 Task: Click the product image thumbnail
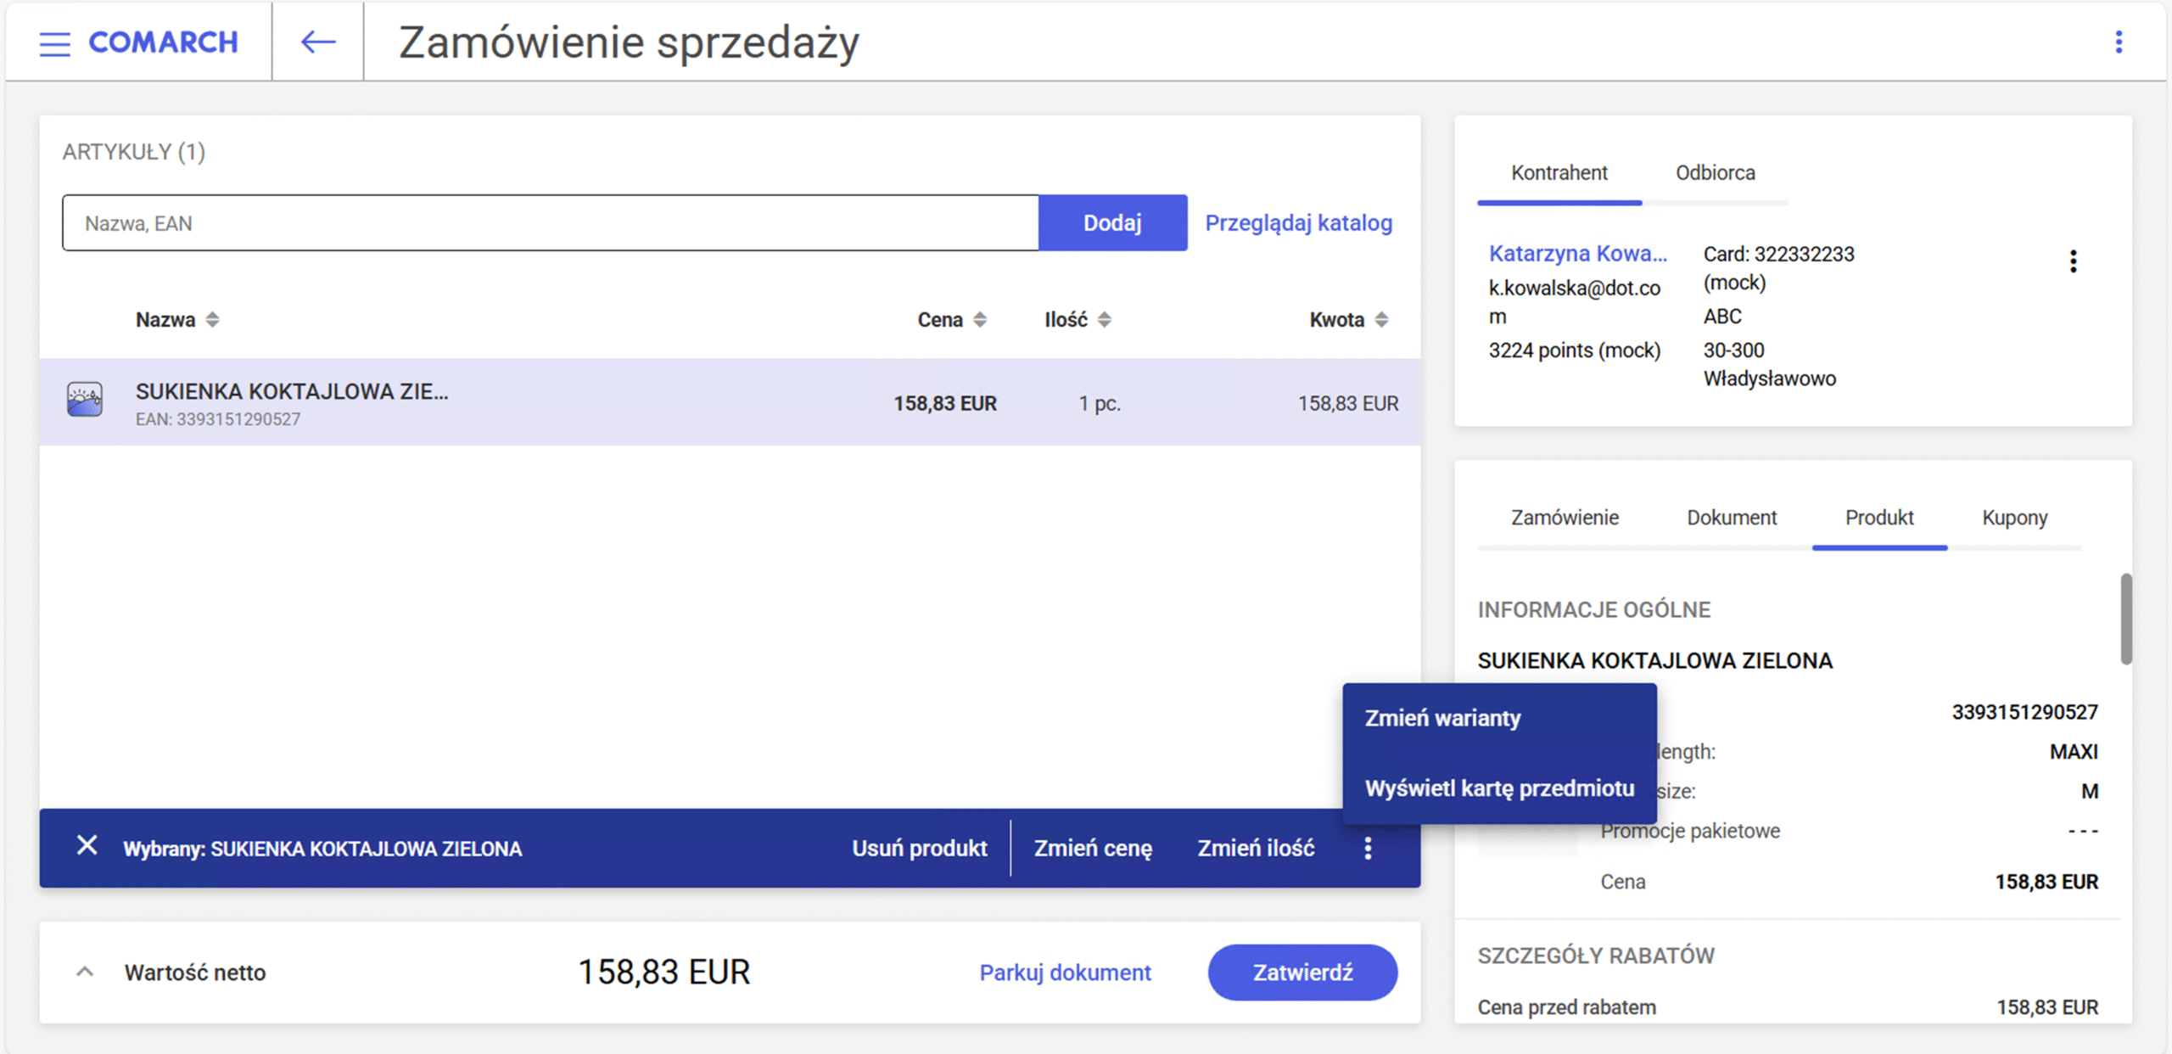pos(85,399)
